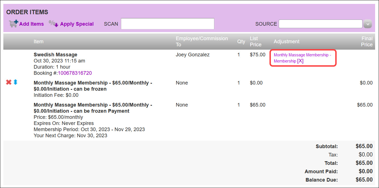
Task: Select the Item column header
Action: 38,41
